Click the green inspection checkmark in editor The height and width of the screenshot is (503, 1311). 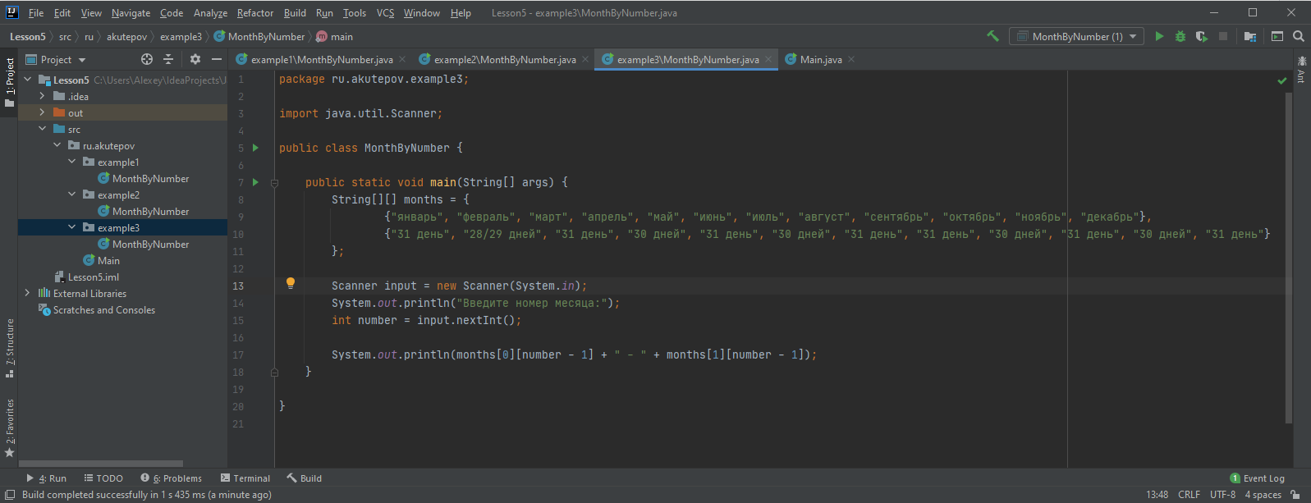(x=1282, y=80)
